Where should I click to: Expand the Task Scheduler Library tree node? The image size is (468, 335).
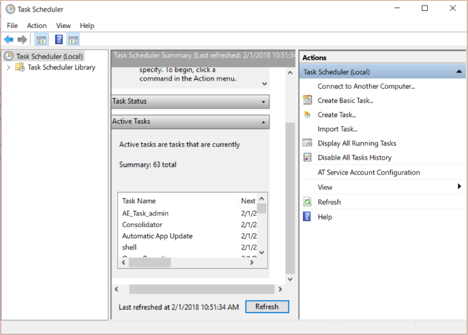click(x=8, y=68)
